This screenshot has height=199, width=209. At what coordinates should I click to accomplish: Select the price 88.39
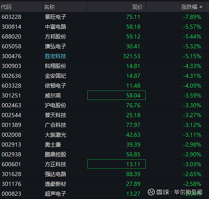click(133, 174)
